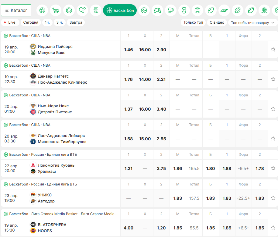Screen dimensions: 278x237
Task: Click the Milwaukee Bucks team logo
Action: pyautogui.click(x=33, y=52)
